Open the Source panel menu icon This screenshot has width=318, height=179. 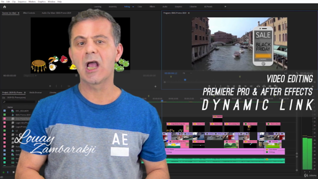click(x=18, y=13)
